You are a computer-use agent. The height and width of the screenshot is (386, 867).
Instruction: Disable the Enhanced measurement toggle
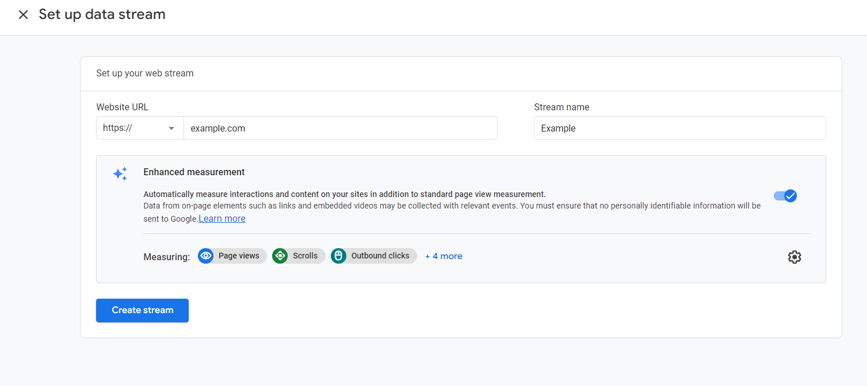click(x=785, y=196)
